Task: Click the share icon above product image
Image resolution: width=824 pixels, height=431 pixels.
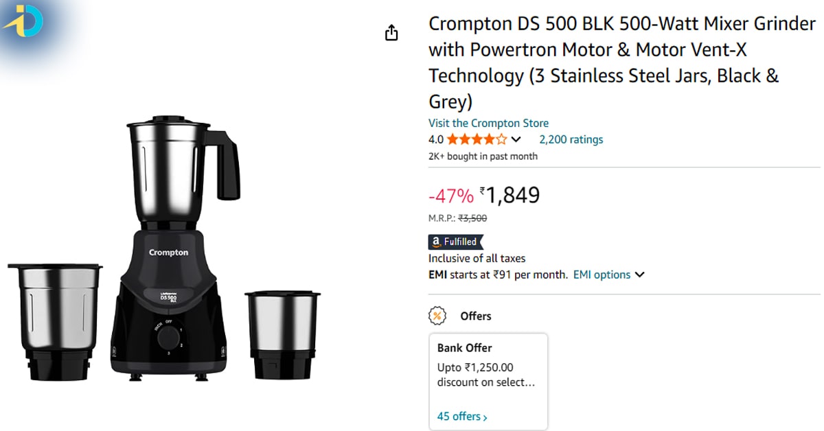Action: (391, 33)
